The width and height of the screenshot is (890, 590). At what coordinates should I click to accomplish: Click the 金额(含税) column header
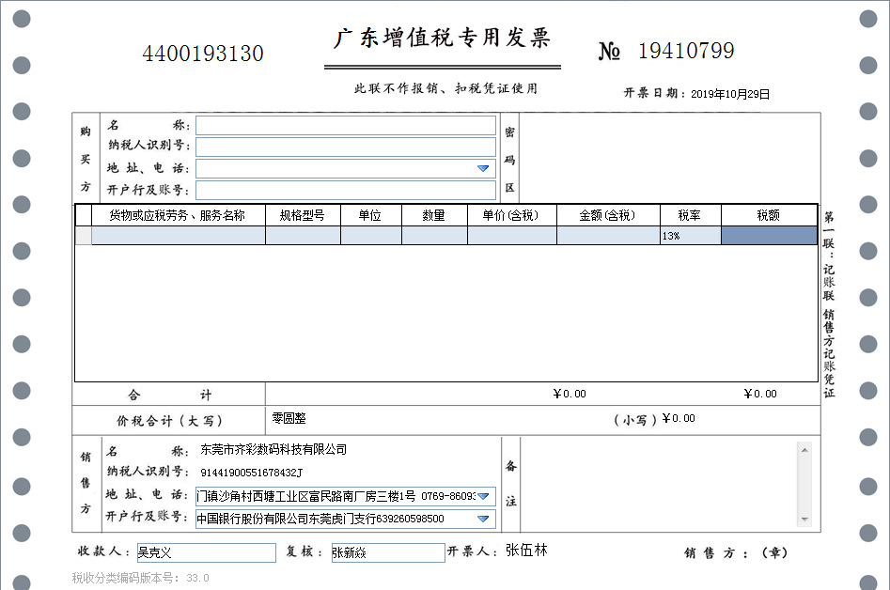tap(608, 215)
